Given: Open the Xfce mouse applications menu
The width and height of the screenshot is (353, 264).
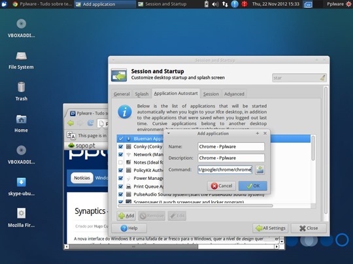Looking at the screenshot, I should (4, 4).
